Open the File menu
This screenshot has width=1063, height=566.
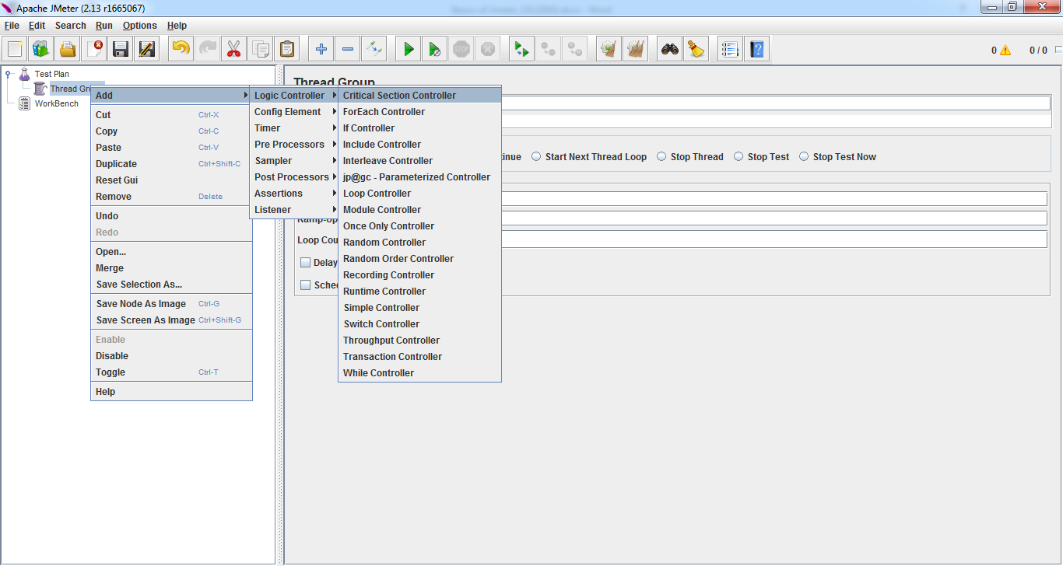(x=12, y=26)
